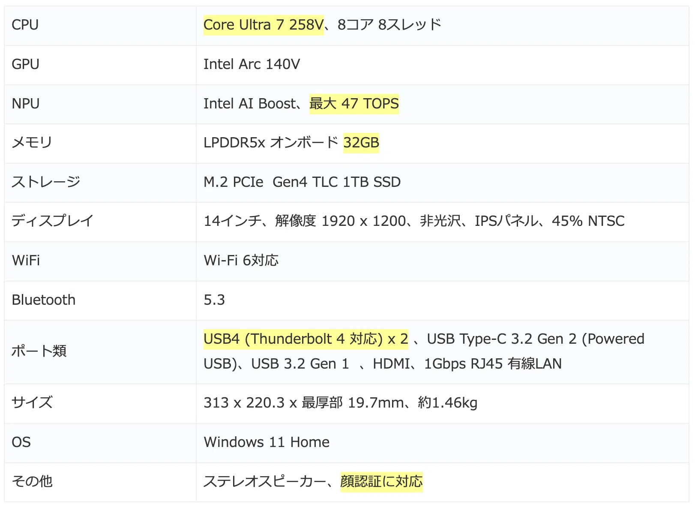Click the その他 row label
This screenshot has width=695, height=510.
pos(32,482)
